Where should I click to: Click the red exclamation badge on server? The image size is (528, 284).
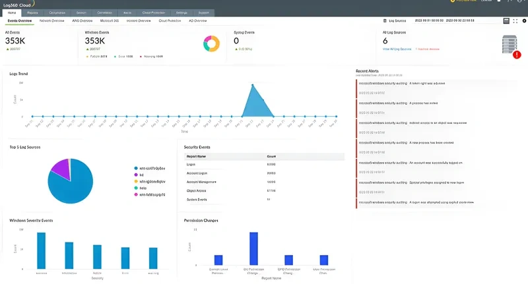(x=517, y=55)
